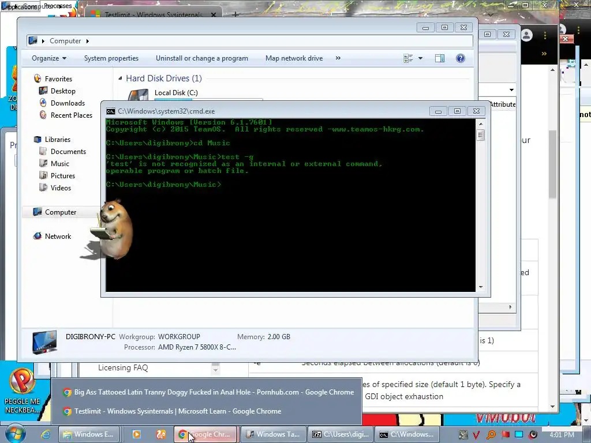Screen dimensions: 591x443
Task: Select Libraries in navigation pane
Action: tap(57, 140)
